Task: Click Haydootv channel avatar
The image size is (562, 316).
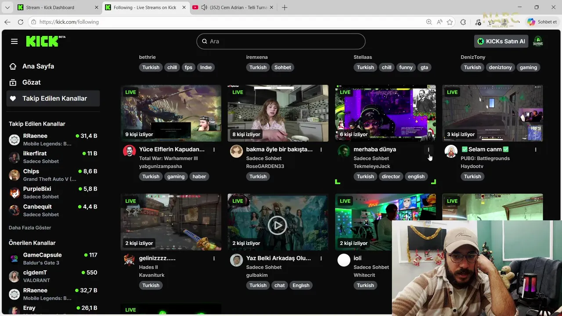Action: (x=451, y=151)
